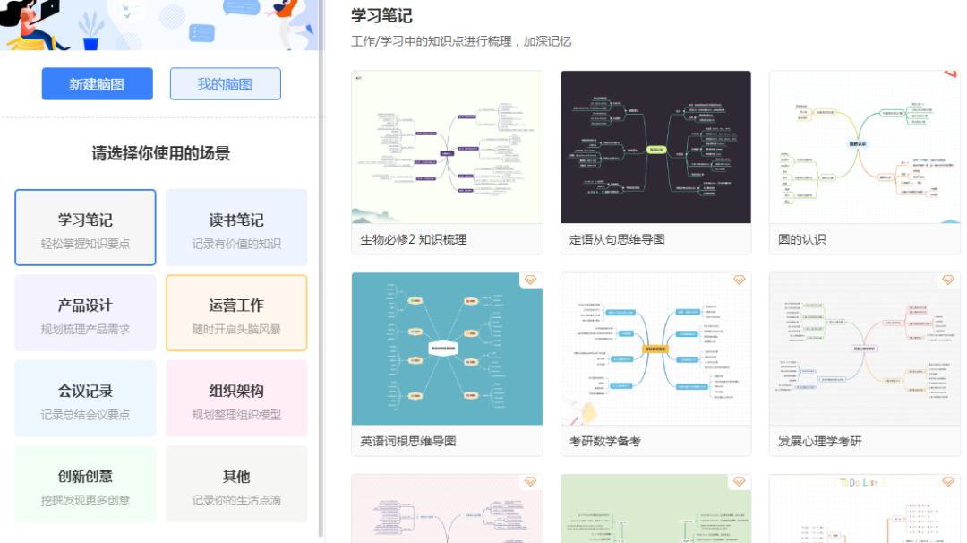
Task: Open 英语词根思维导图 template thumbnail
Action: coord(447,349)
